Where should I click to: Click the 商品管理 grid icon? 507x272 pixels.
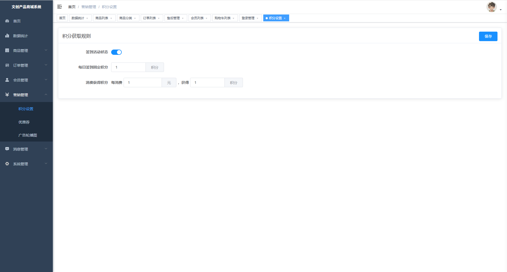click(7, 50)
